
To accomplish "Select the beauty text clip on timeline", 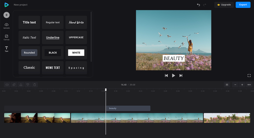I will coord(128,108).
